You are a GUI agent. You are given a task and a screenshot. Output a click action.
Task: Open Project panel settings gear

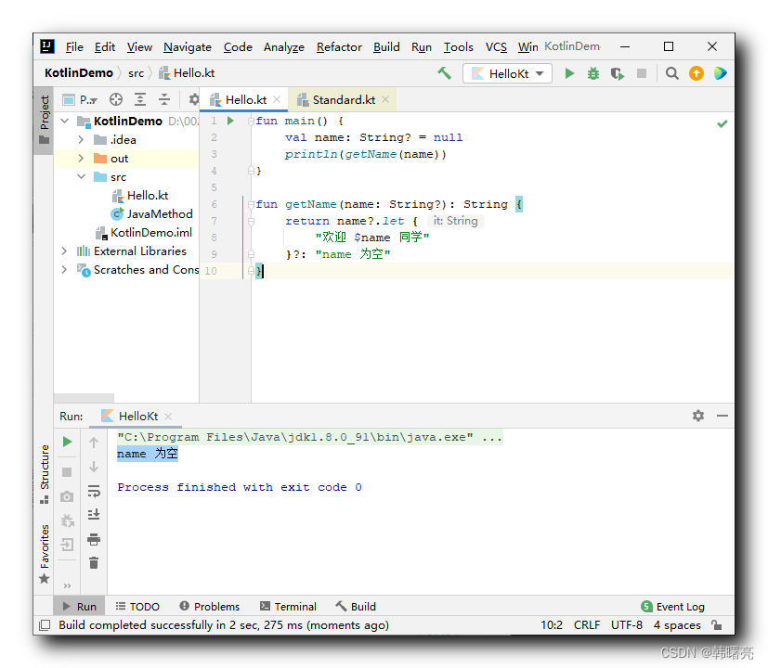click(193, 100)
